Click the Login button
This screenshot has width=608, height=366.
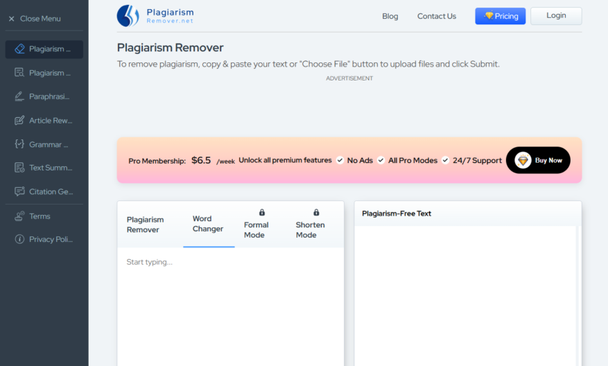(556, 16)
